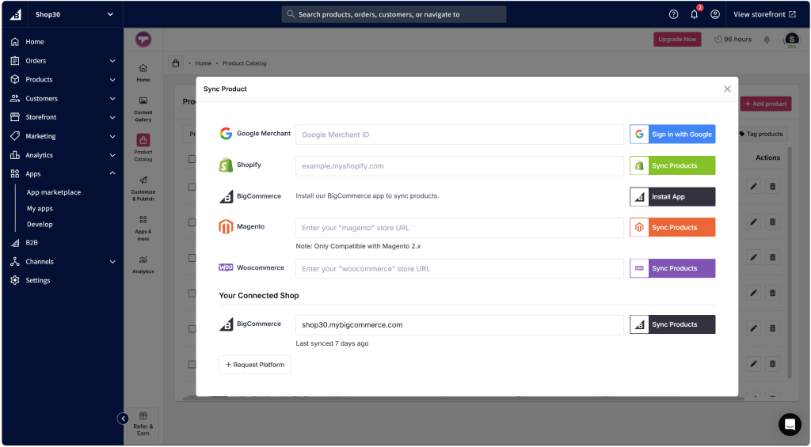Image resolution: width=811 pixels, height=447 pixels.
Task: Check the sixth product row checkbox
Action: click(x=192, y=364)
